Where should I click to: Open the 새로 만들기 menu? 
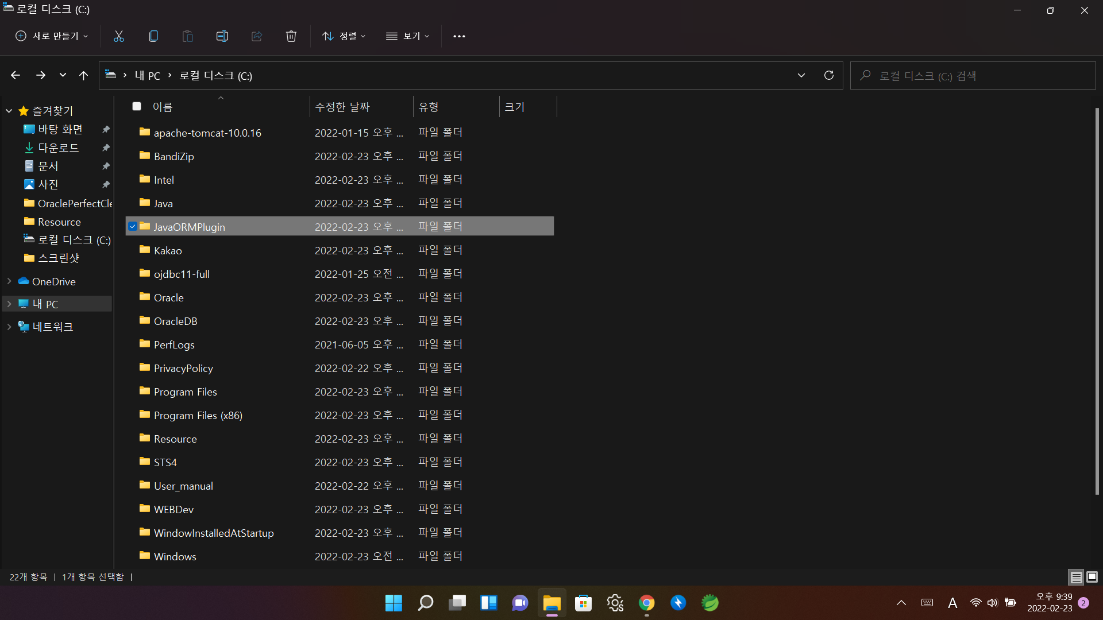click(x=52, y=36)
